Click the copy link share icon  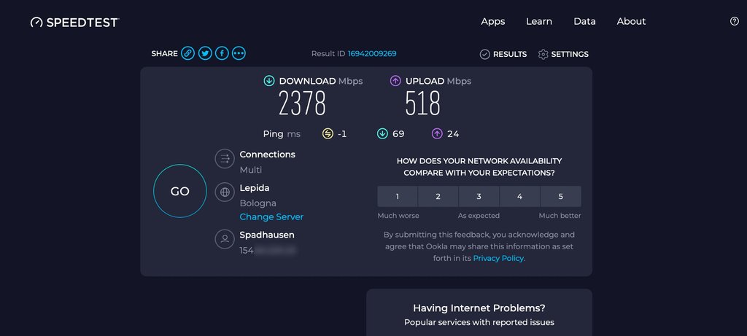click(188, 53)
